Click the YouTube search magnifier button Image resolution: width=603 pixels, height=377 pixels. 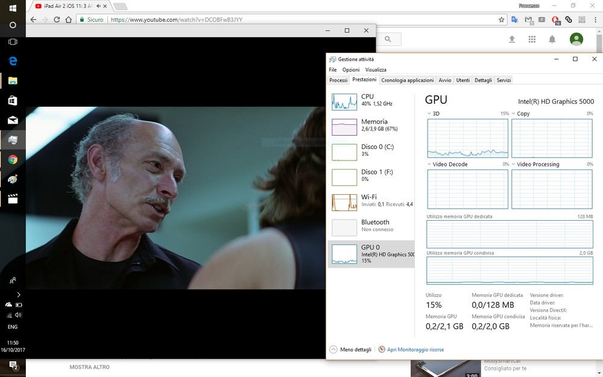point(388,39)
